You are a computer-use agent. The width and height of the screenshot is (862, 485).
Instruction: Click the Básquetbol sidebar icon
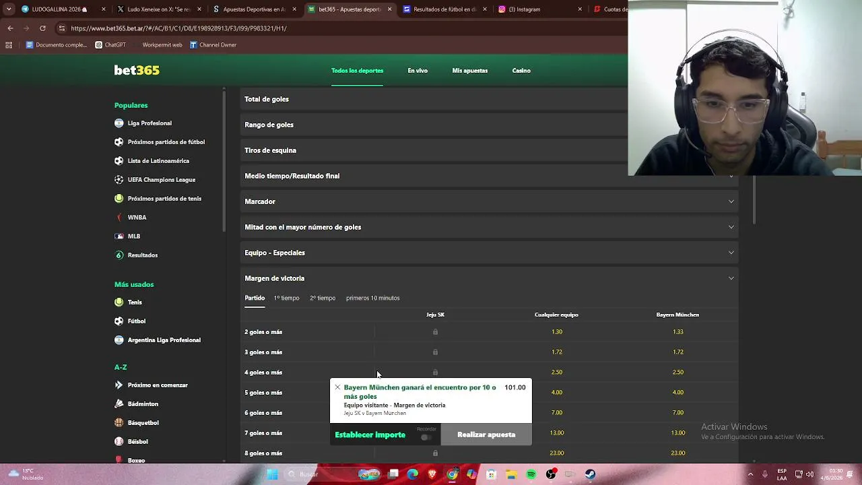coord(119,423)
